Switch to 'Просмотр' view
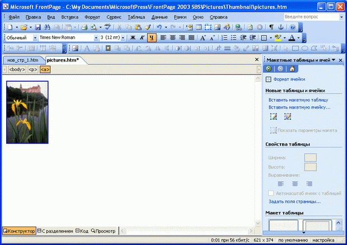Image resolution: width=347 pixels, height=245 pixels. 103,231
